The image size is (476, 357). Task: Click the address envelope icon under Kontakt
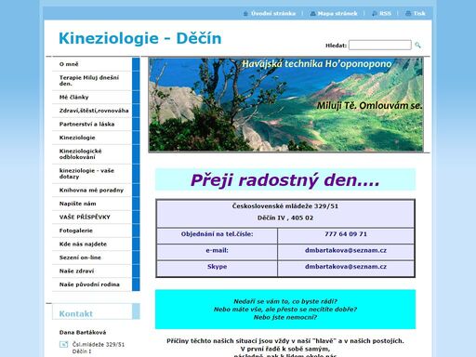click(x=63, y=344)
